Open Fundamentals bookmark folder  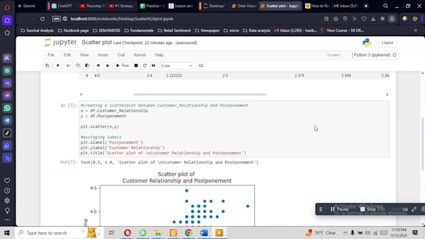139,31
